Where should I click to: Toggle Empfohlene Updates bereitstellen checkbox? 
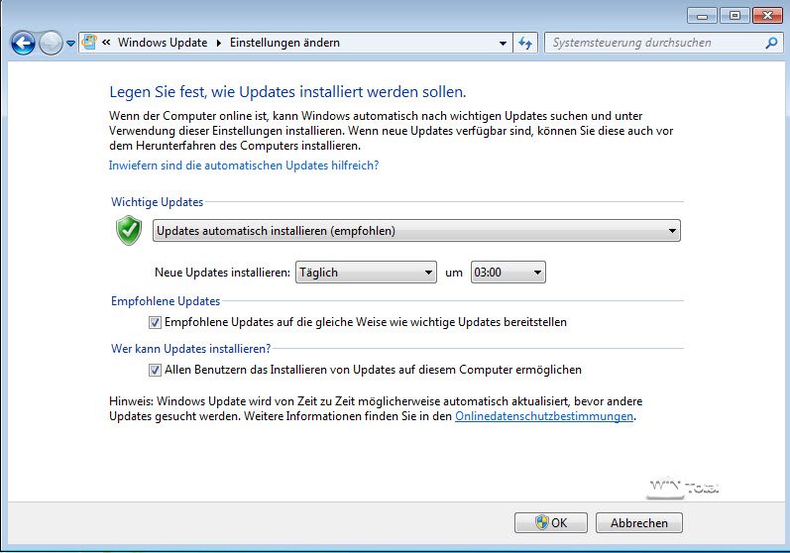155,322
